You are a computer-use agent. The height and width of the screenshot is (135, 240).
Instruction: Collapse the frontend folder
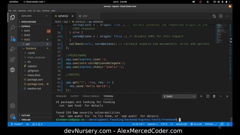[x=31, y=48]
